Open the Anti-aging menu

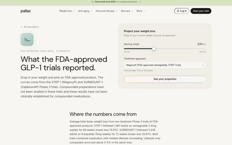coord(85,11)
